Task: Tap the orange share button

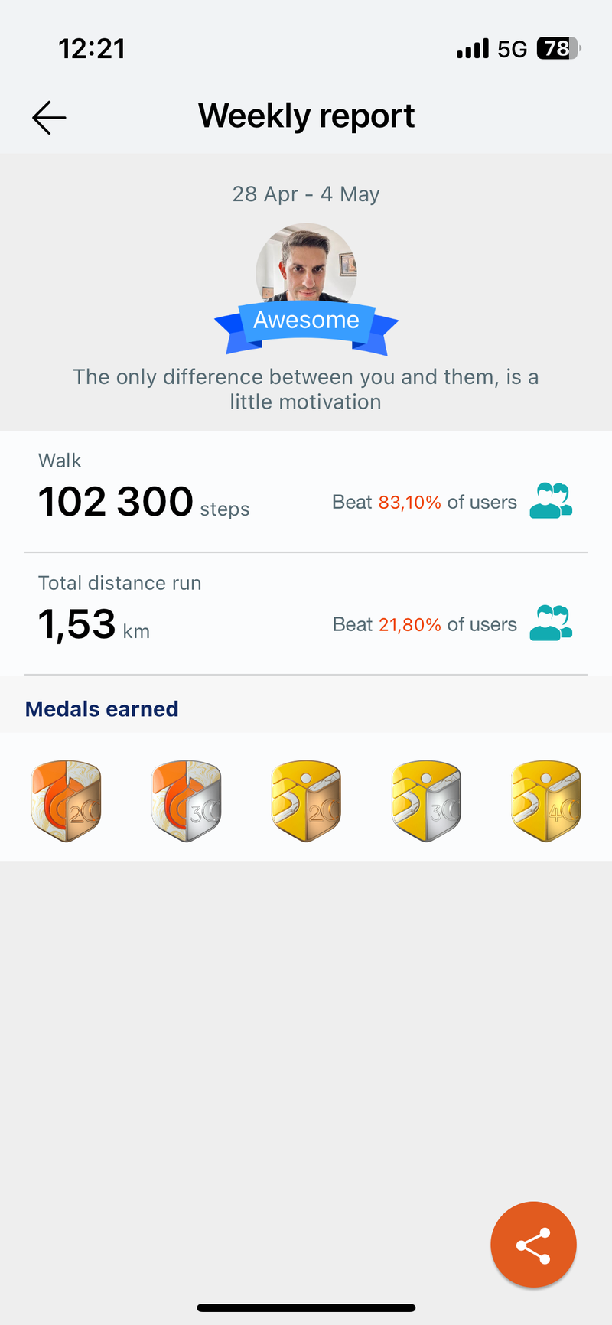Action: coord(533,1245)
